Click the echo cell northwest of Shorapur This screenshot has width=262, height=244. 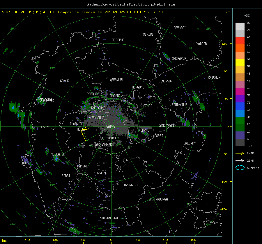pyautogui.click(x=167, y=56)
